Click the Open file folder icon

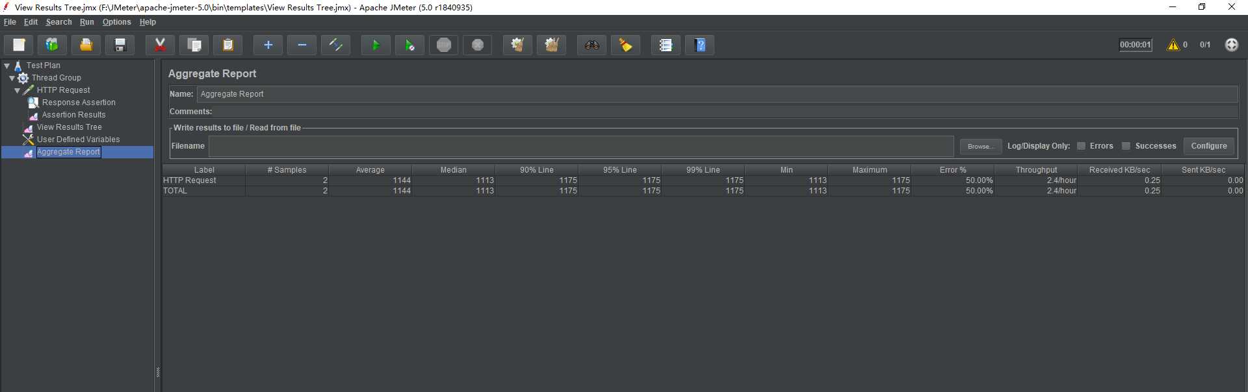(86, 45)
